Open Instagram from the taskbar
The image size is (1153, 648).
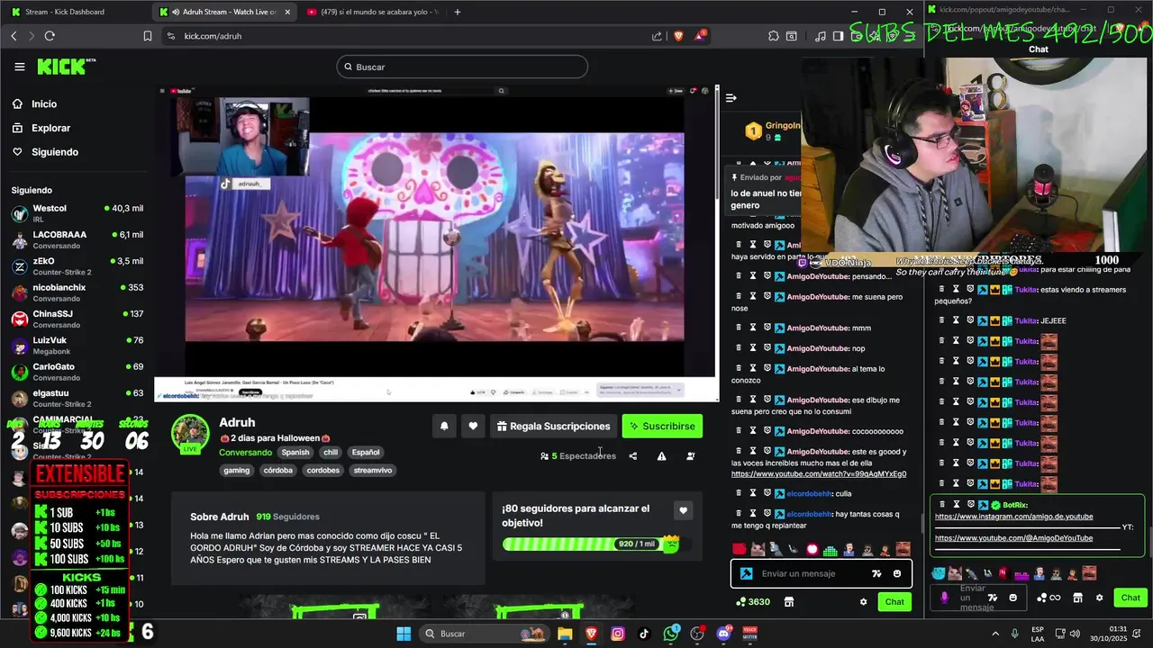tap(618, 634)
